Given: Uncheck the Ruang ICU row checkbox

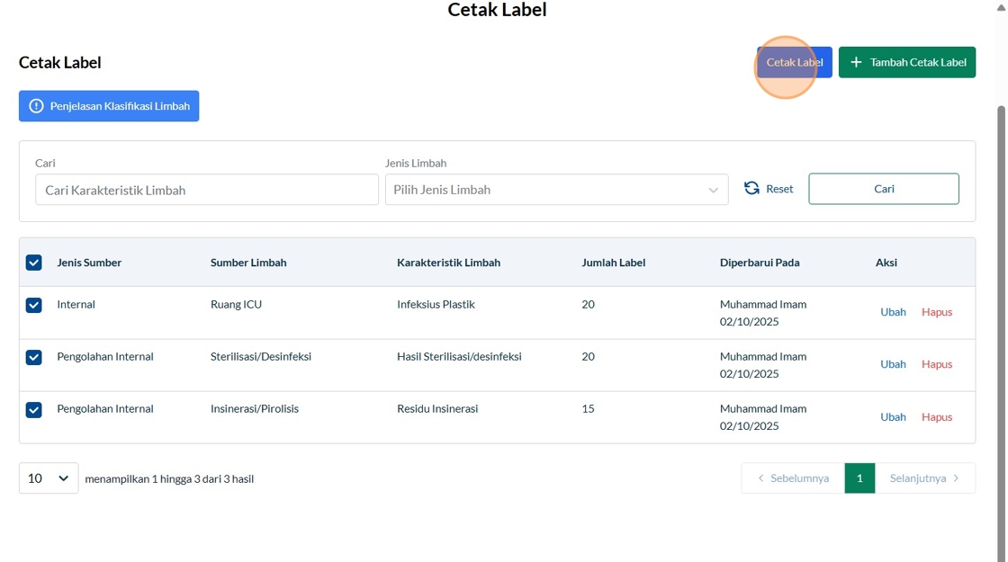Looking at the screenshot, I should pos(34,305).
